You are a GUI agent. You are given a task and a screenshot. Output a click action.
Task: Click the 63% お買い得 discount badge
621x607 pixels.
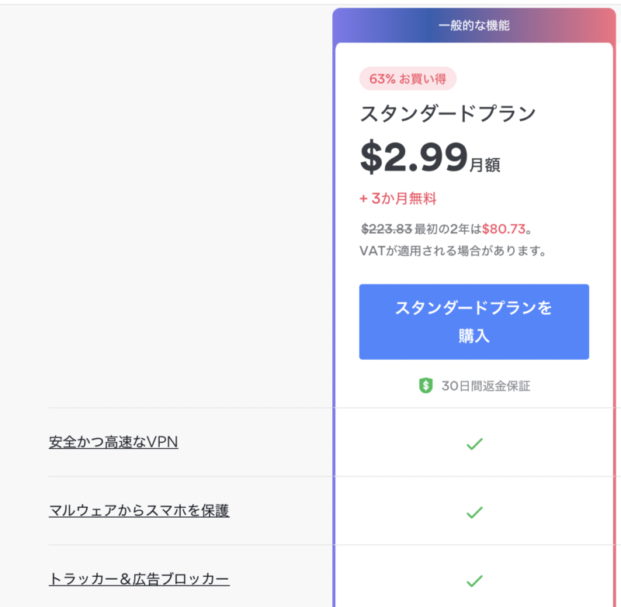pyautogui.click(x=408, y=79)
